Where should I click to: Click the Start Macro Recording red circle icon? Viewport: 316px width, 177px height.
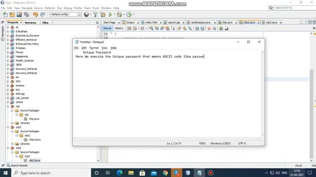(x=209, y=29)
